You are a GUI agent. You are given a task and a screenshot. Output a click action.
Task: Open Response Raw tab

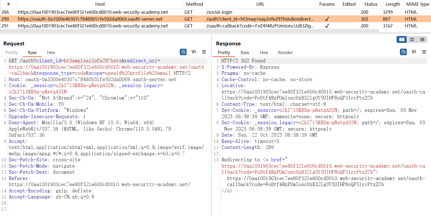point(245,52)
